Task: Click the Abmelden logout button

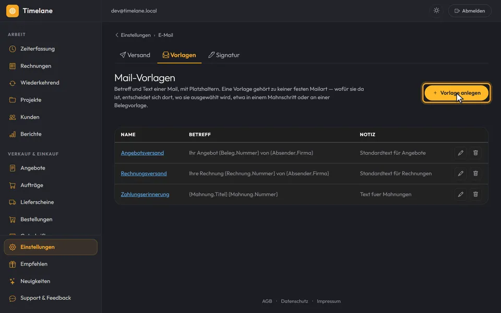Action: pyautogui.click(x=470, y=11)
